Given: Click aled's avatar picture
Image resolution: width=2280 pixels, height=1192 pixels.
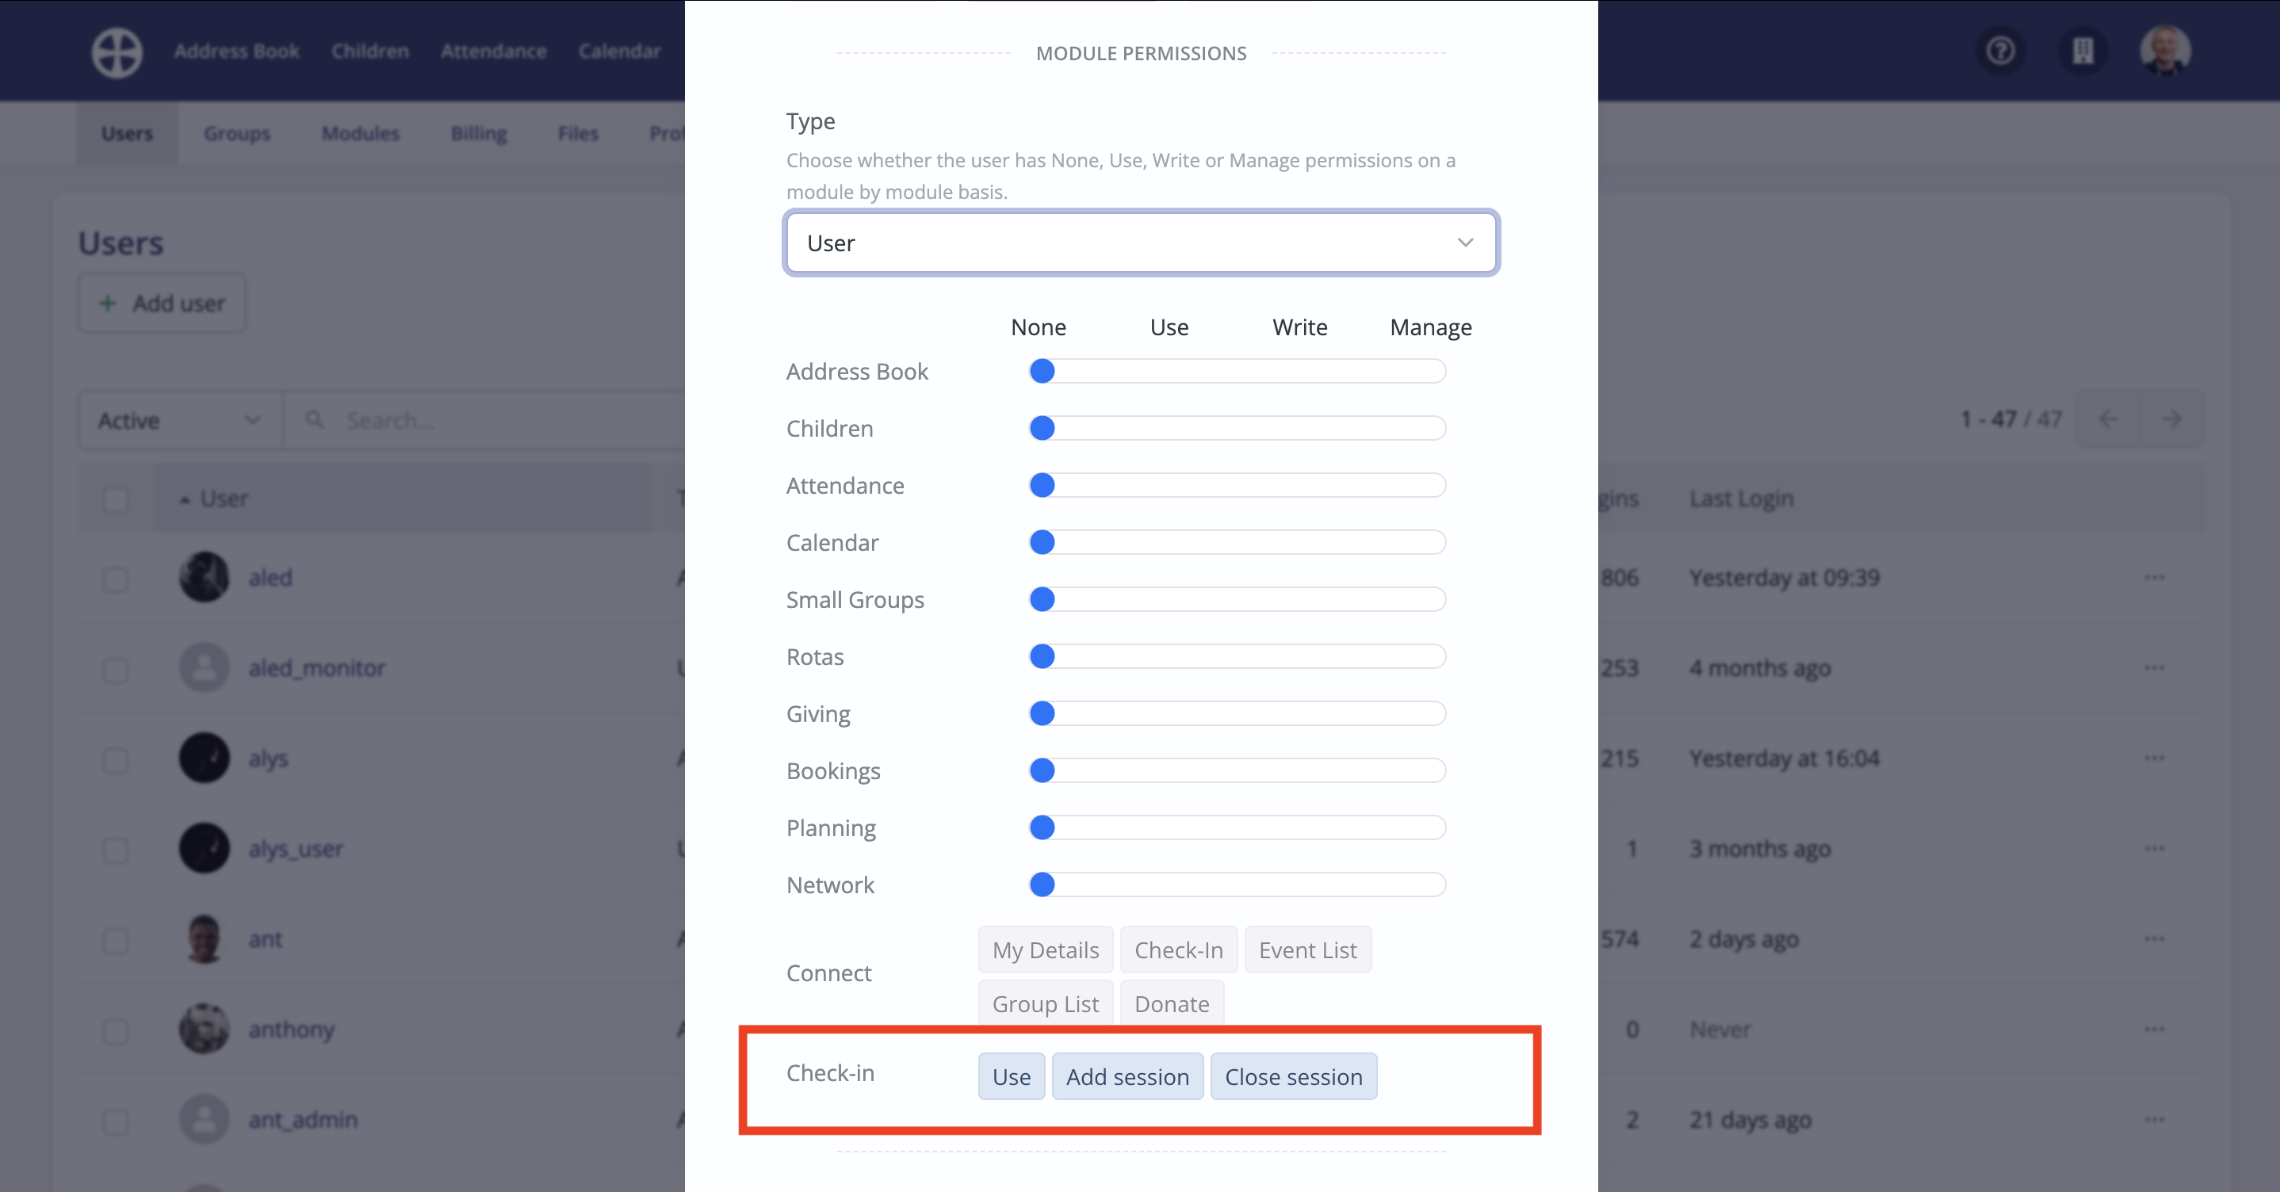Looking at the screenshot, I should coord(205,578).
